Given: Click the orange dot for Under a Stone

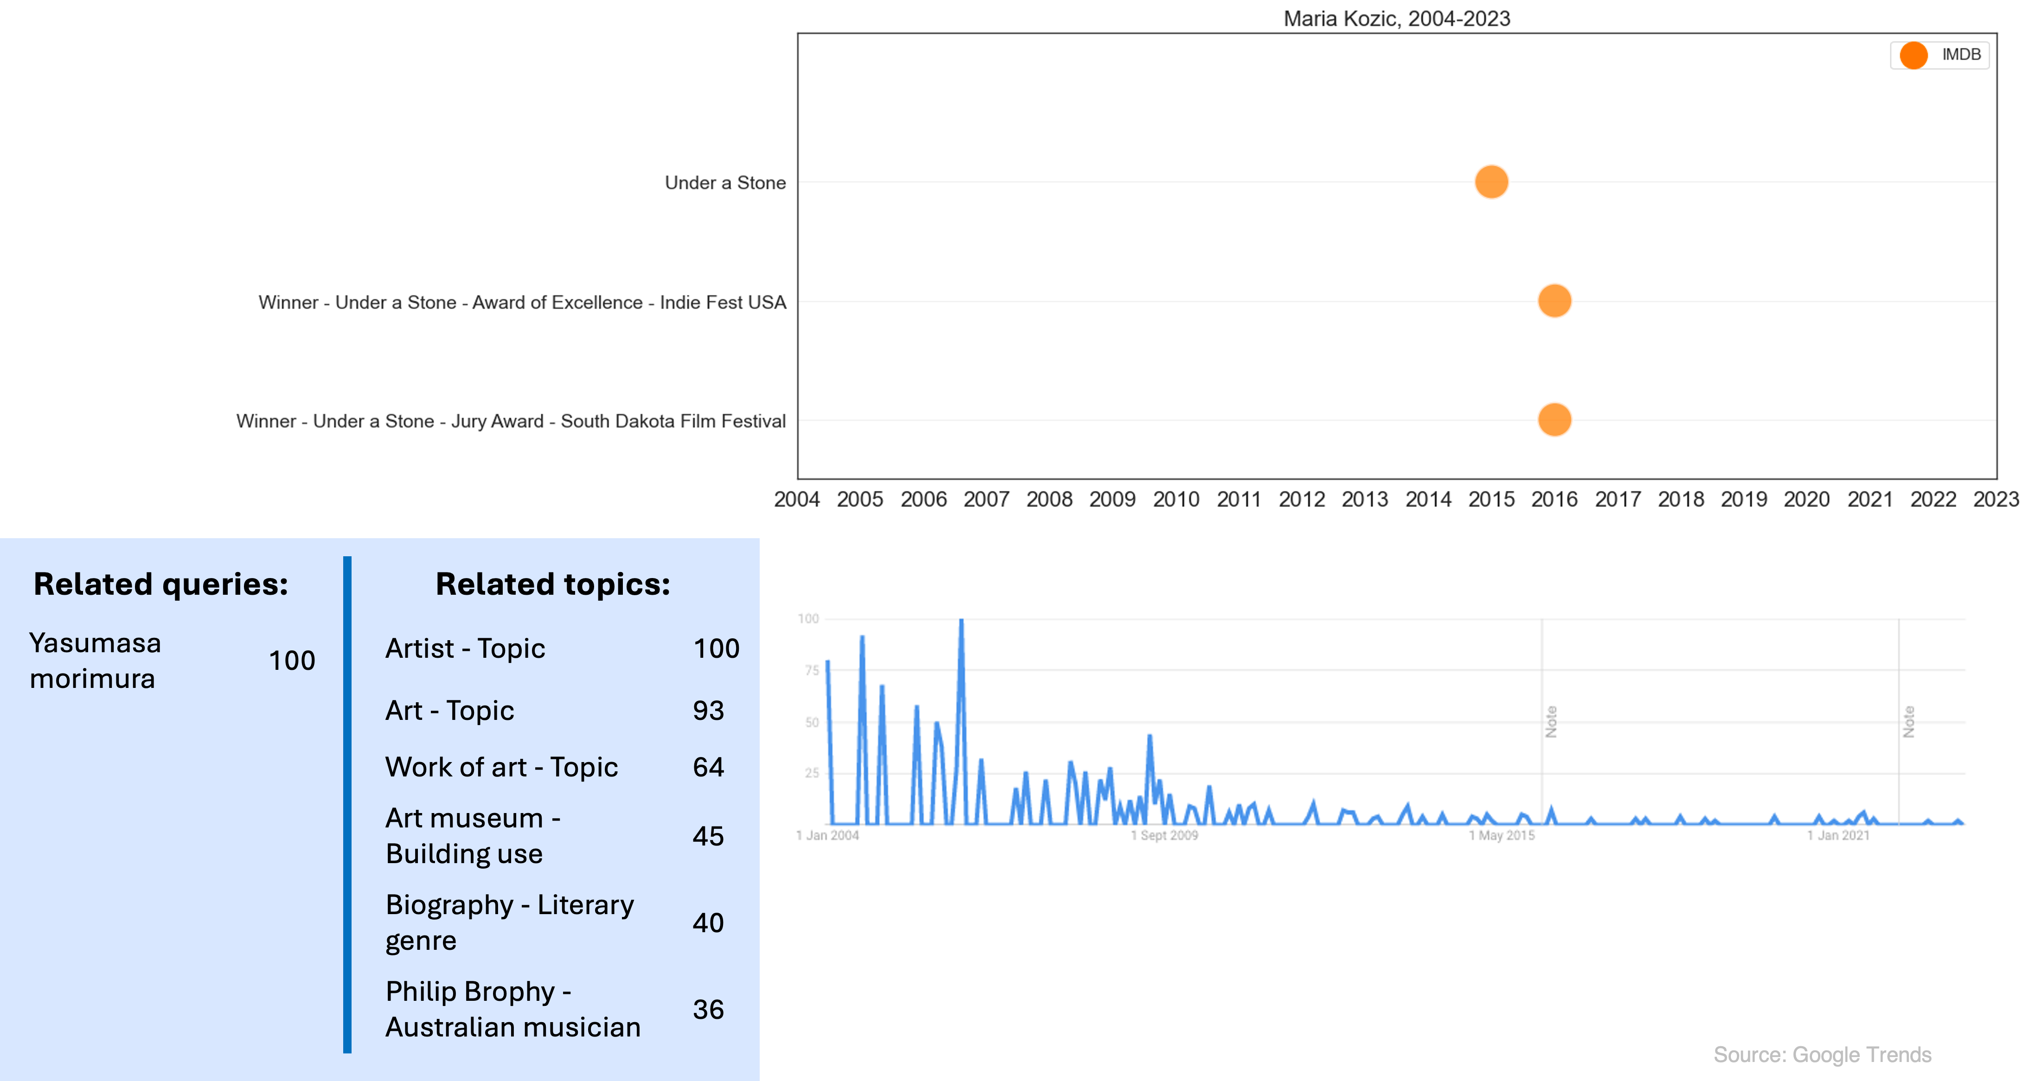Looking at the screenshot, I should click(x=1491, y=182).
